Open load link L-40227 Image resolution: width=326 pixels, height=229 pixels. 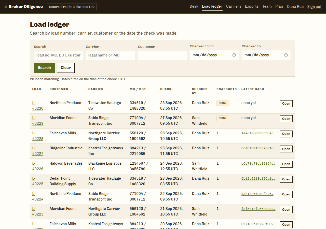click(x=38, y=151)
